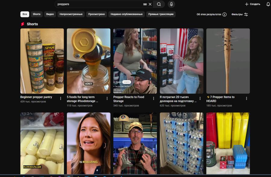The height and width of the screenshot is (177, 271).
Task: Click the 'Создать' button
Action: coord(252,4)
